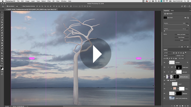Viewport: 191px width, 107px height.
Task: Select the Hand tool
Action: [2, 59]
